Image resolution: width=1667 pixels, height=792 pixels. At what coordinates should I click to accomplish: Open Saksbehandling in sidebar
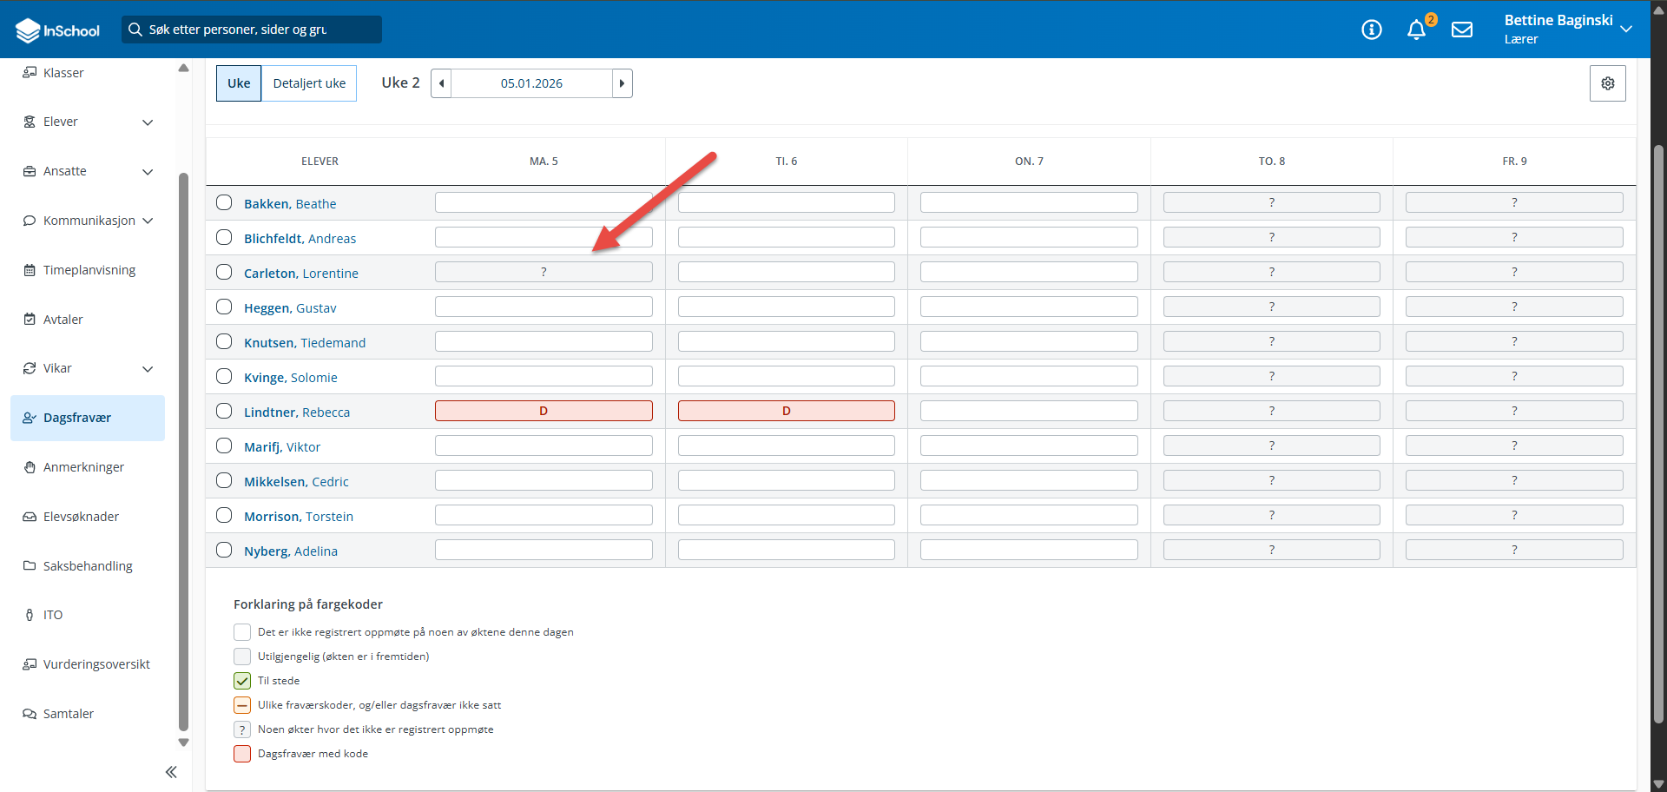(x=88, y=566)
